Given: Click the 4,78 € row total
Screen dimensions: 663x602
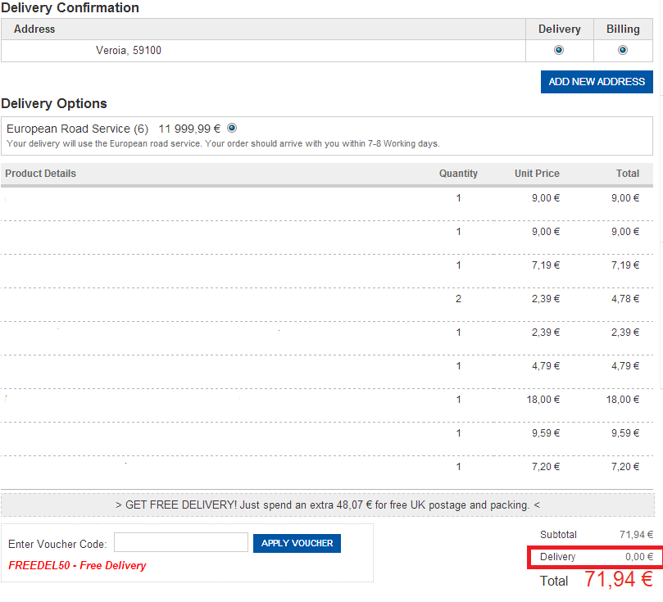Looking at the screenshot, I should [625, 299].
